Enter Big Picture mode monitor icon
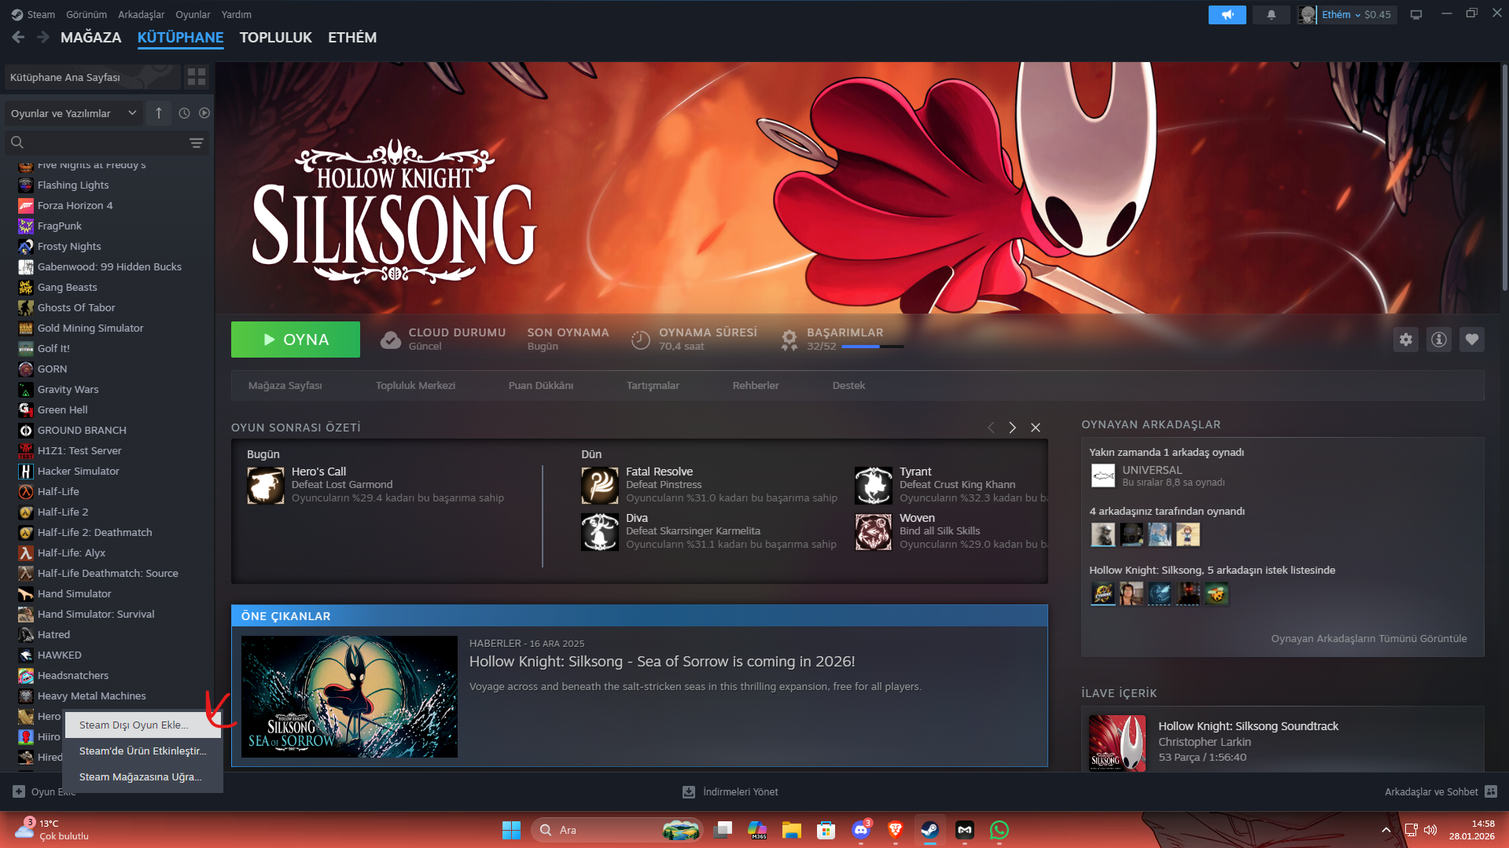Screen dimensions: 1509x848 coord(1416,15)
